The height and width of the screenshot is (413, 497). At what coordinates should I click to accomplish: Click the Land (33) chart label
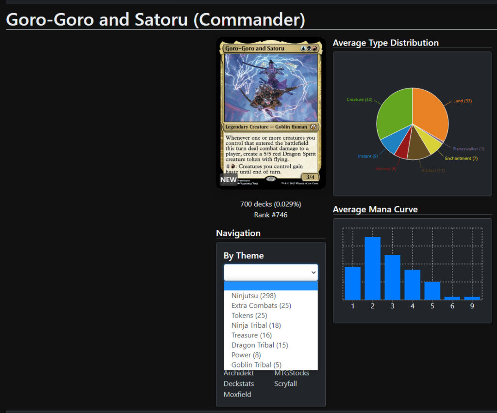(x=463, y=101)
